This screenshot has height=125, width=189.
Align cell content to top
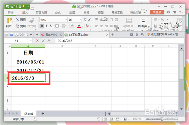click(x=97, y=19)
